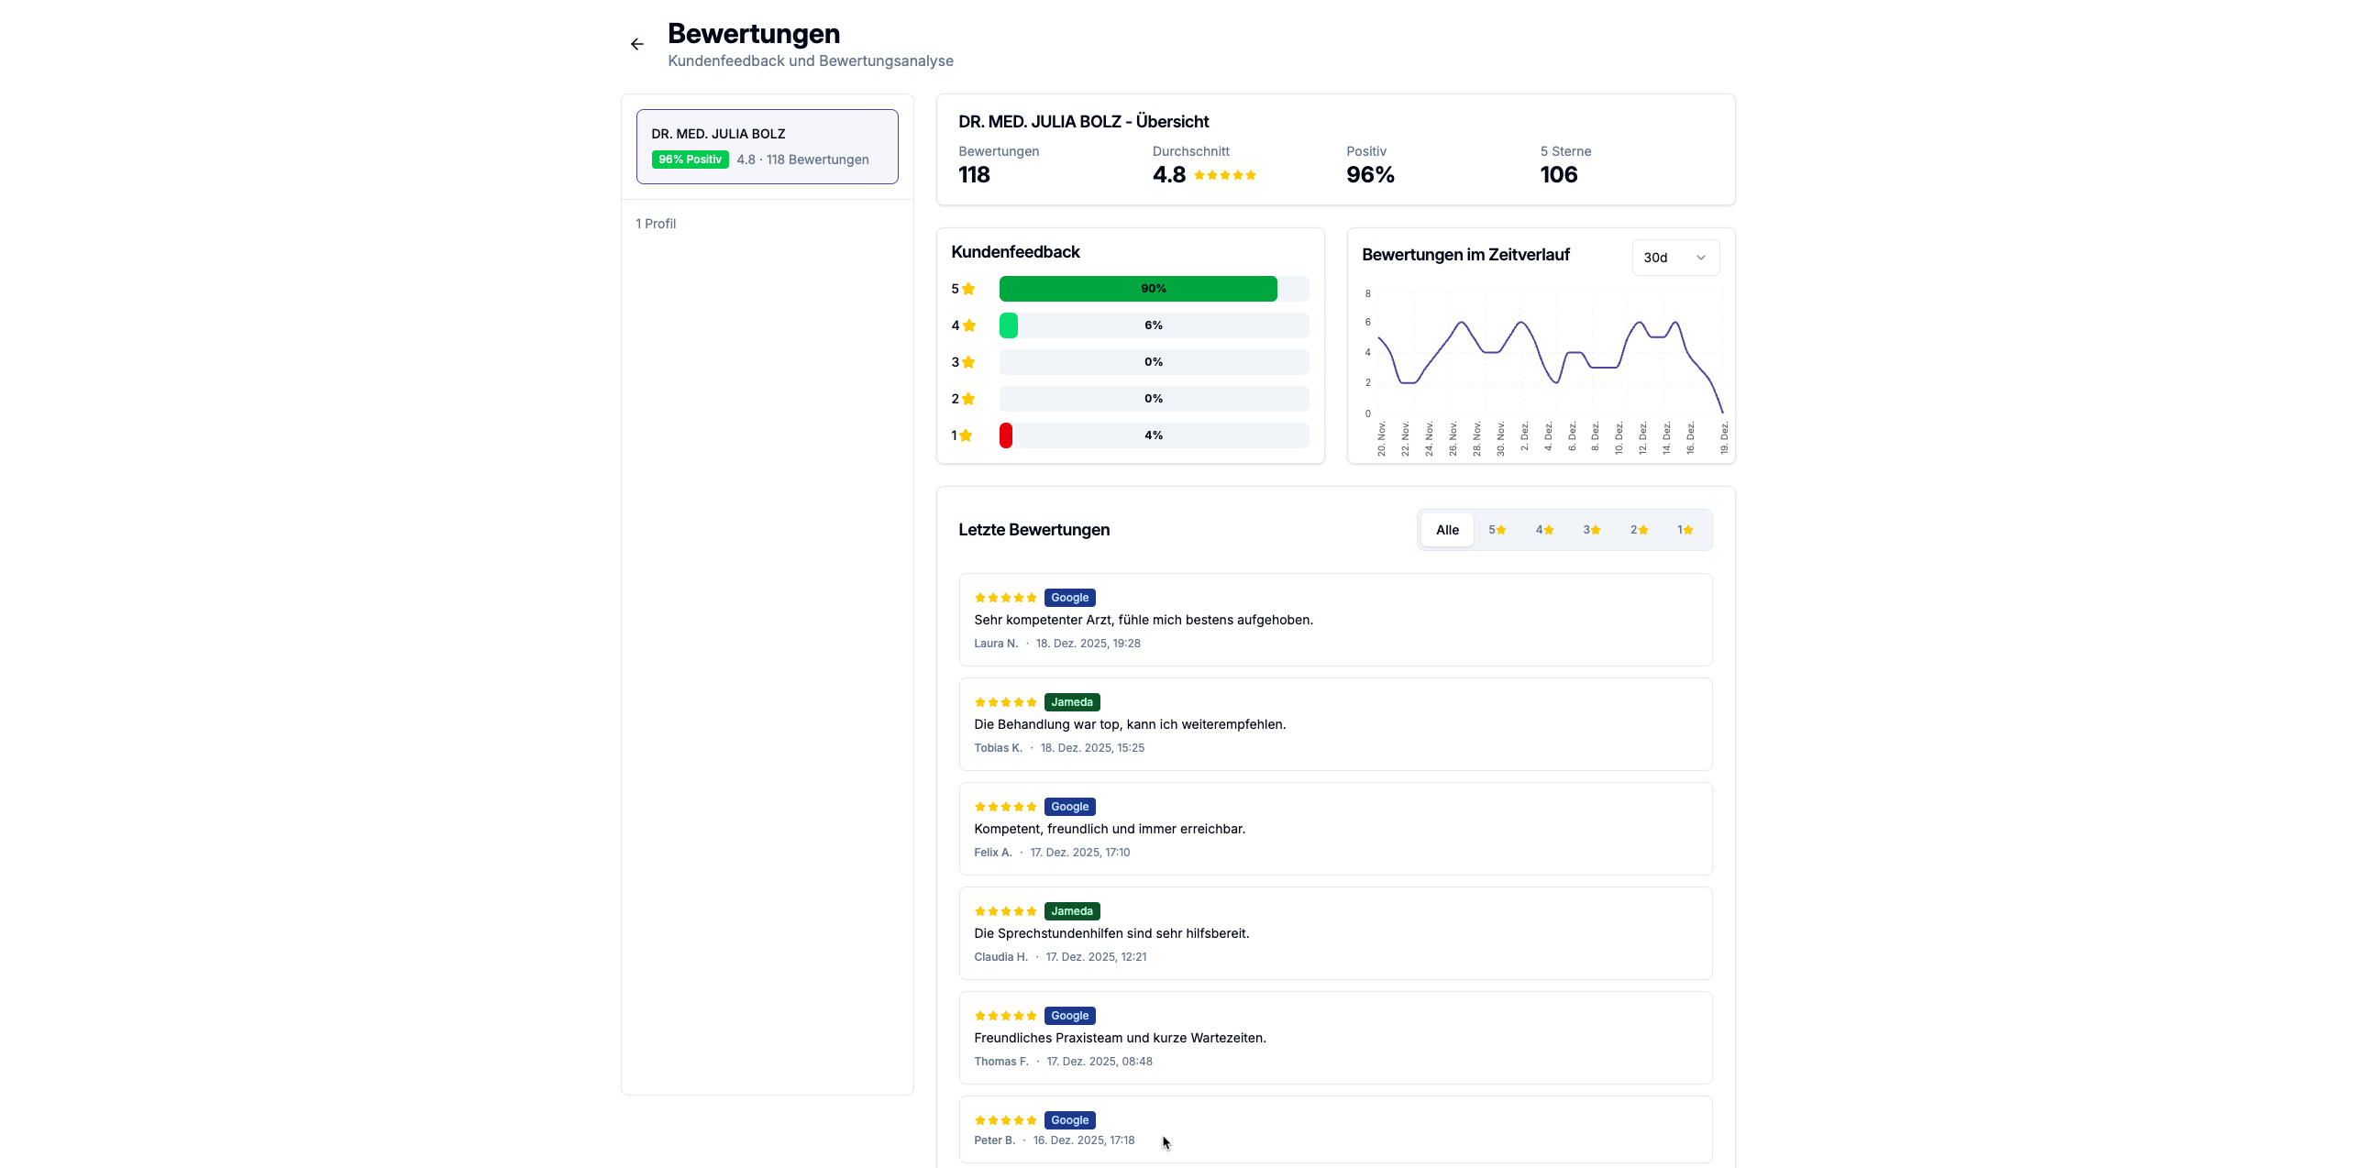
Task: Filter reviews by 4 stars
Action: (x=1544, y=530)
